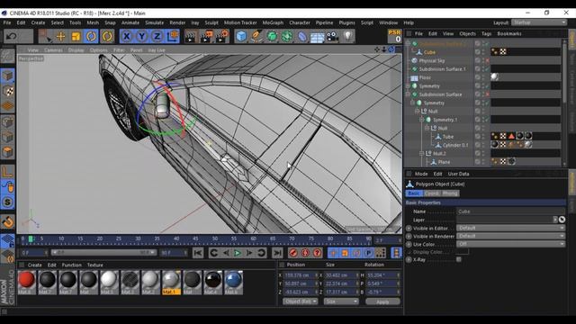Toggle the Physical Sky enable red cross
576x324 pixels.
point(488,60)
